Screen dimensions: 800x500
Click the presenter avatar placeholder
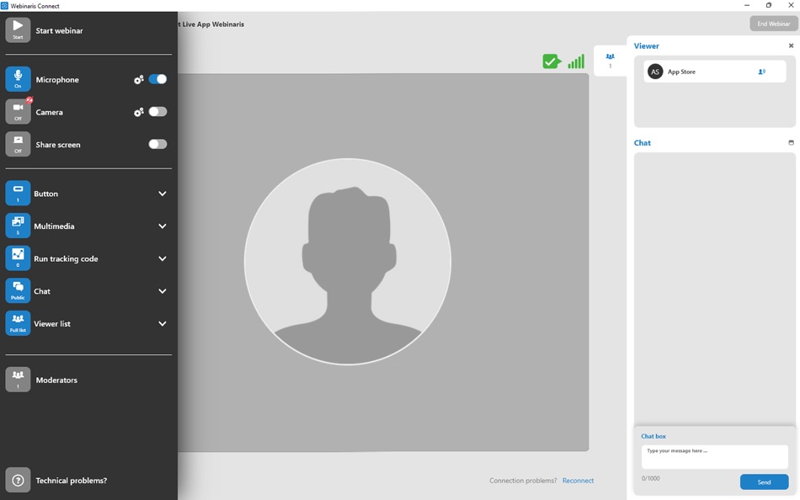point(348,261)
